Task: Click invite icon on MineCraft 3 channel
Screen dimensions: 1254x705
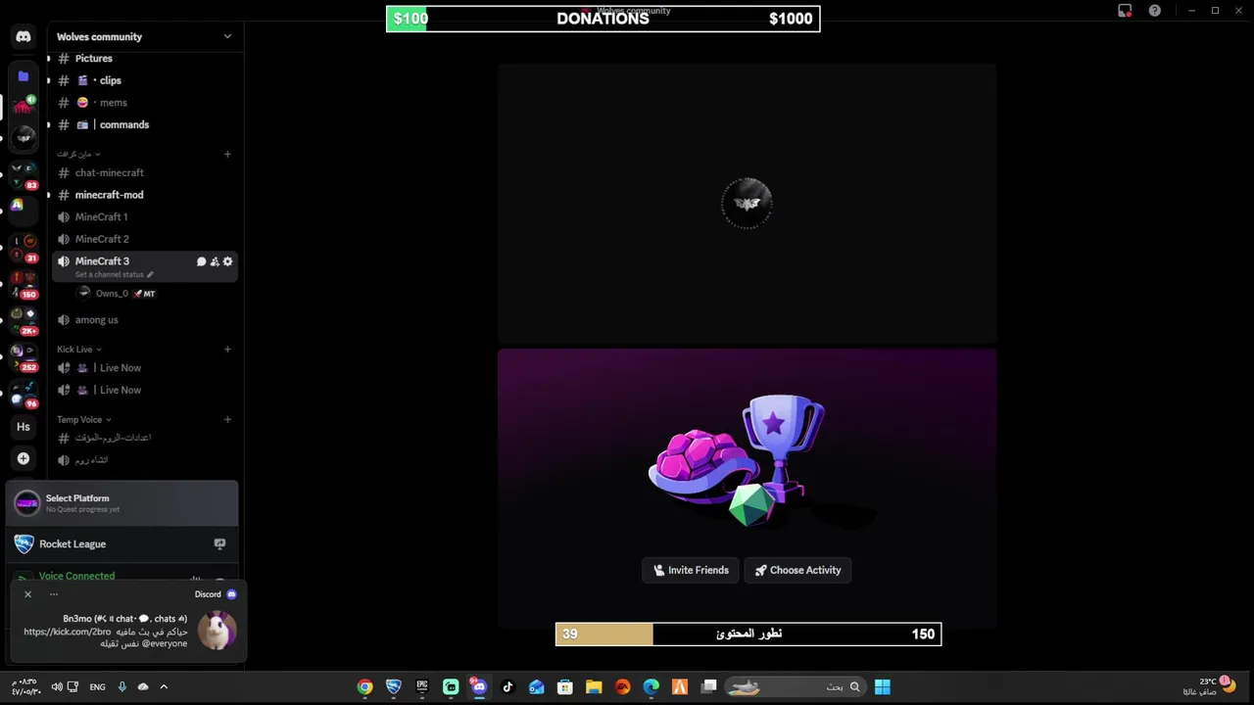Action: (x=215, y=261)
